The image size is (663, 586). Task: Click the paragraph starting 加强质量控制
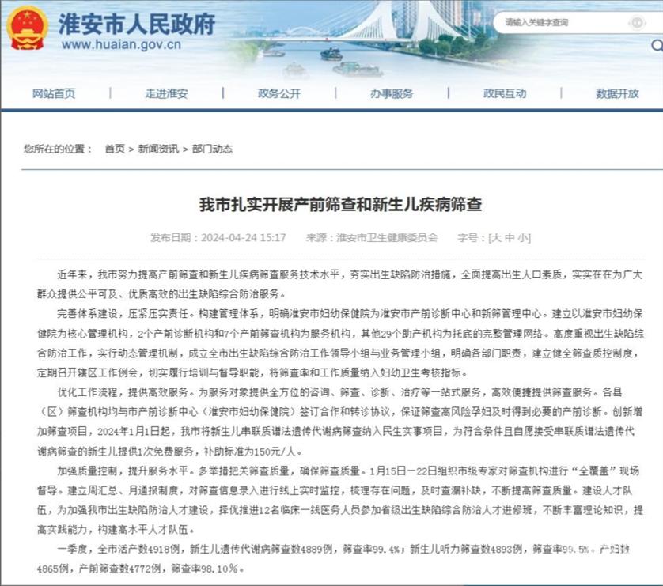point(340,501)
